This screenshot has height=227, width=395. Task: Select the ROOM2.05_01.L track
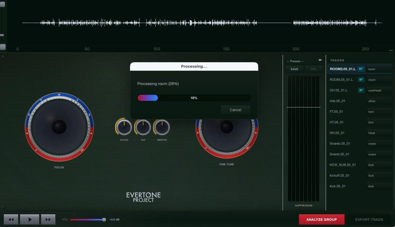click(x=342, y=69)
